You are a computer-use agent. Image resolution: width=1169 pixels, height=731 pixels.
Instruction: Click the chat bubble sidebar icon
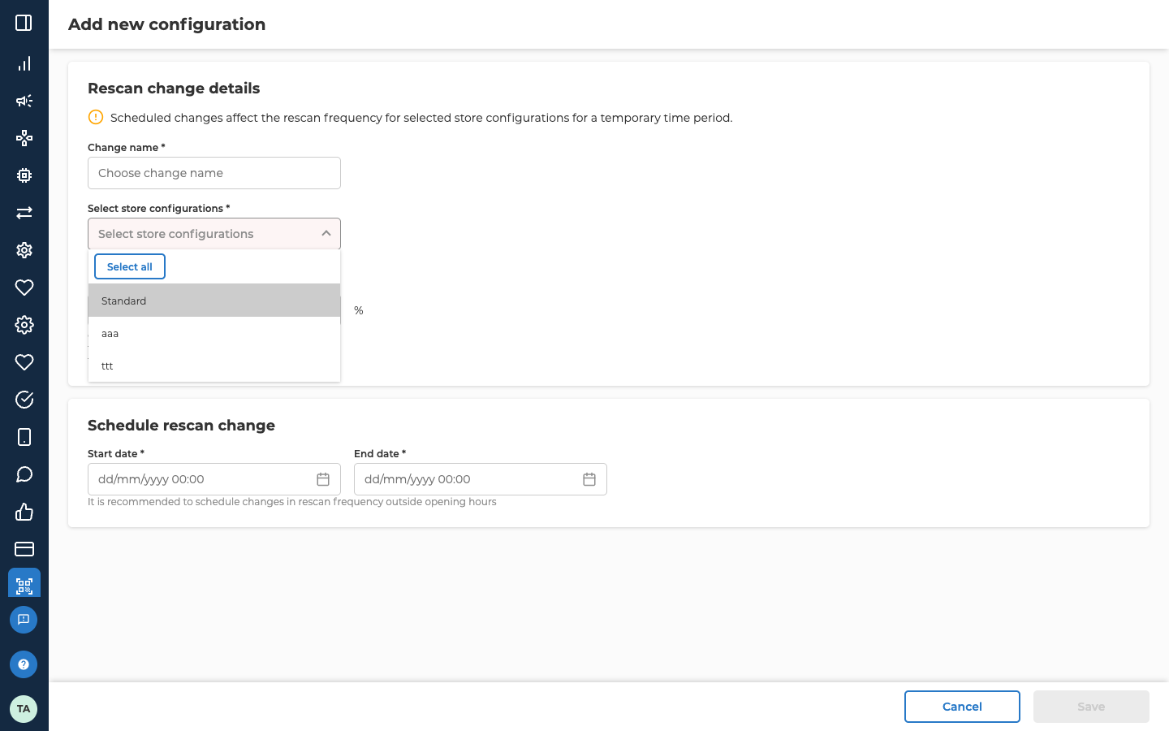click(x=24, y=474)
